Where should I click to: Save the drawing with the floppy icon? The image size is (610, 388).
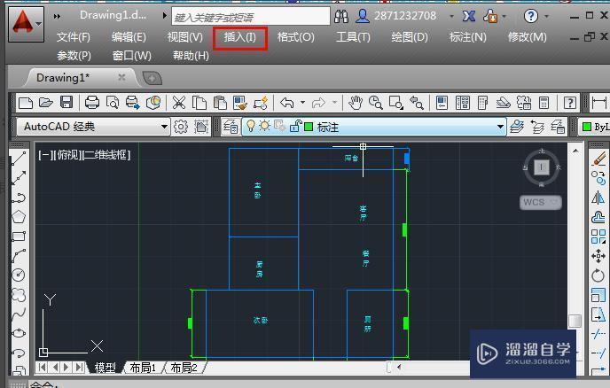click(x=66, y=103)
